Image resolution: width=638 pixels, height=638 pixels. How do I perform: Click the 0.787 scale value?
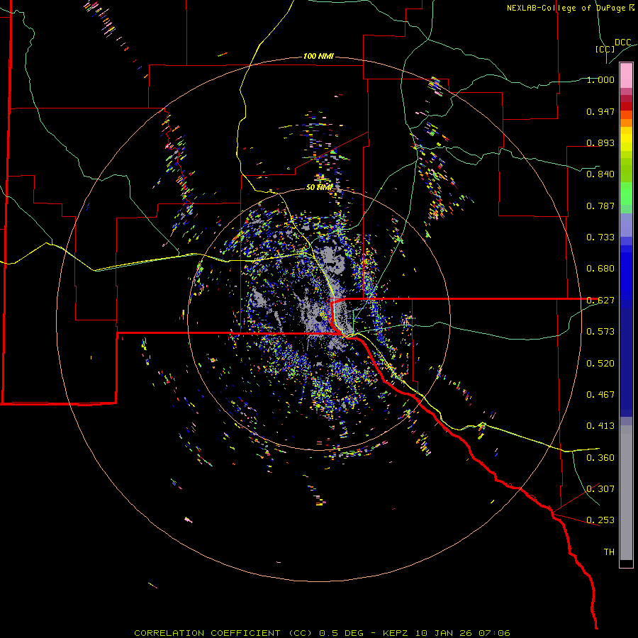pyautogui.click(x=600, y=206)
